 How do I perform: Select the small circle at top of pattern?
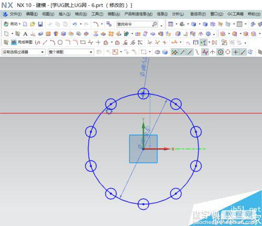[144, 93]
